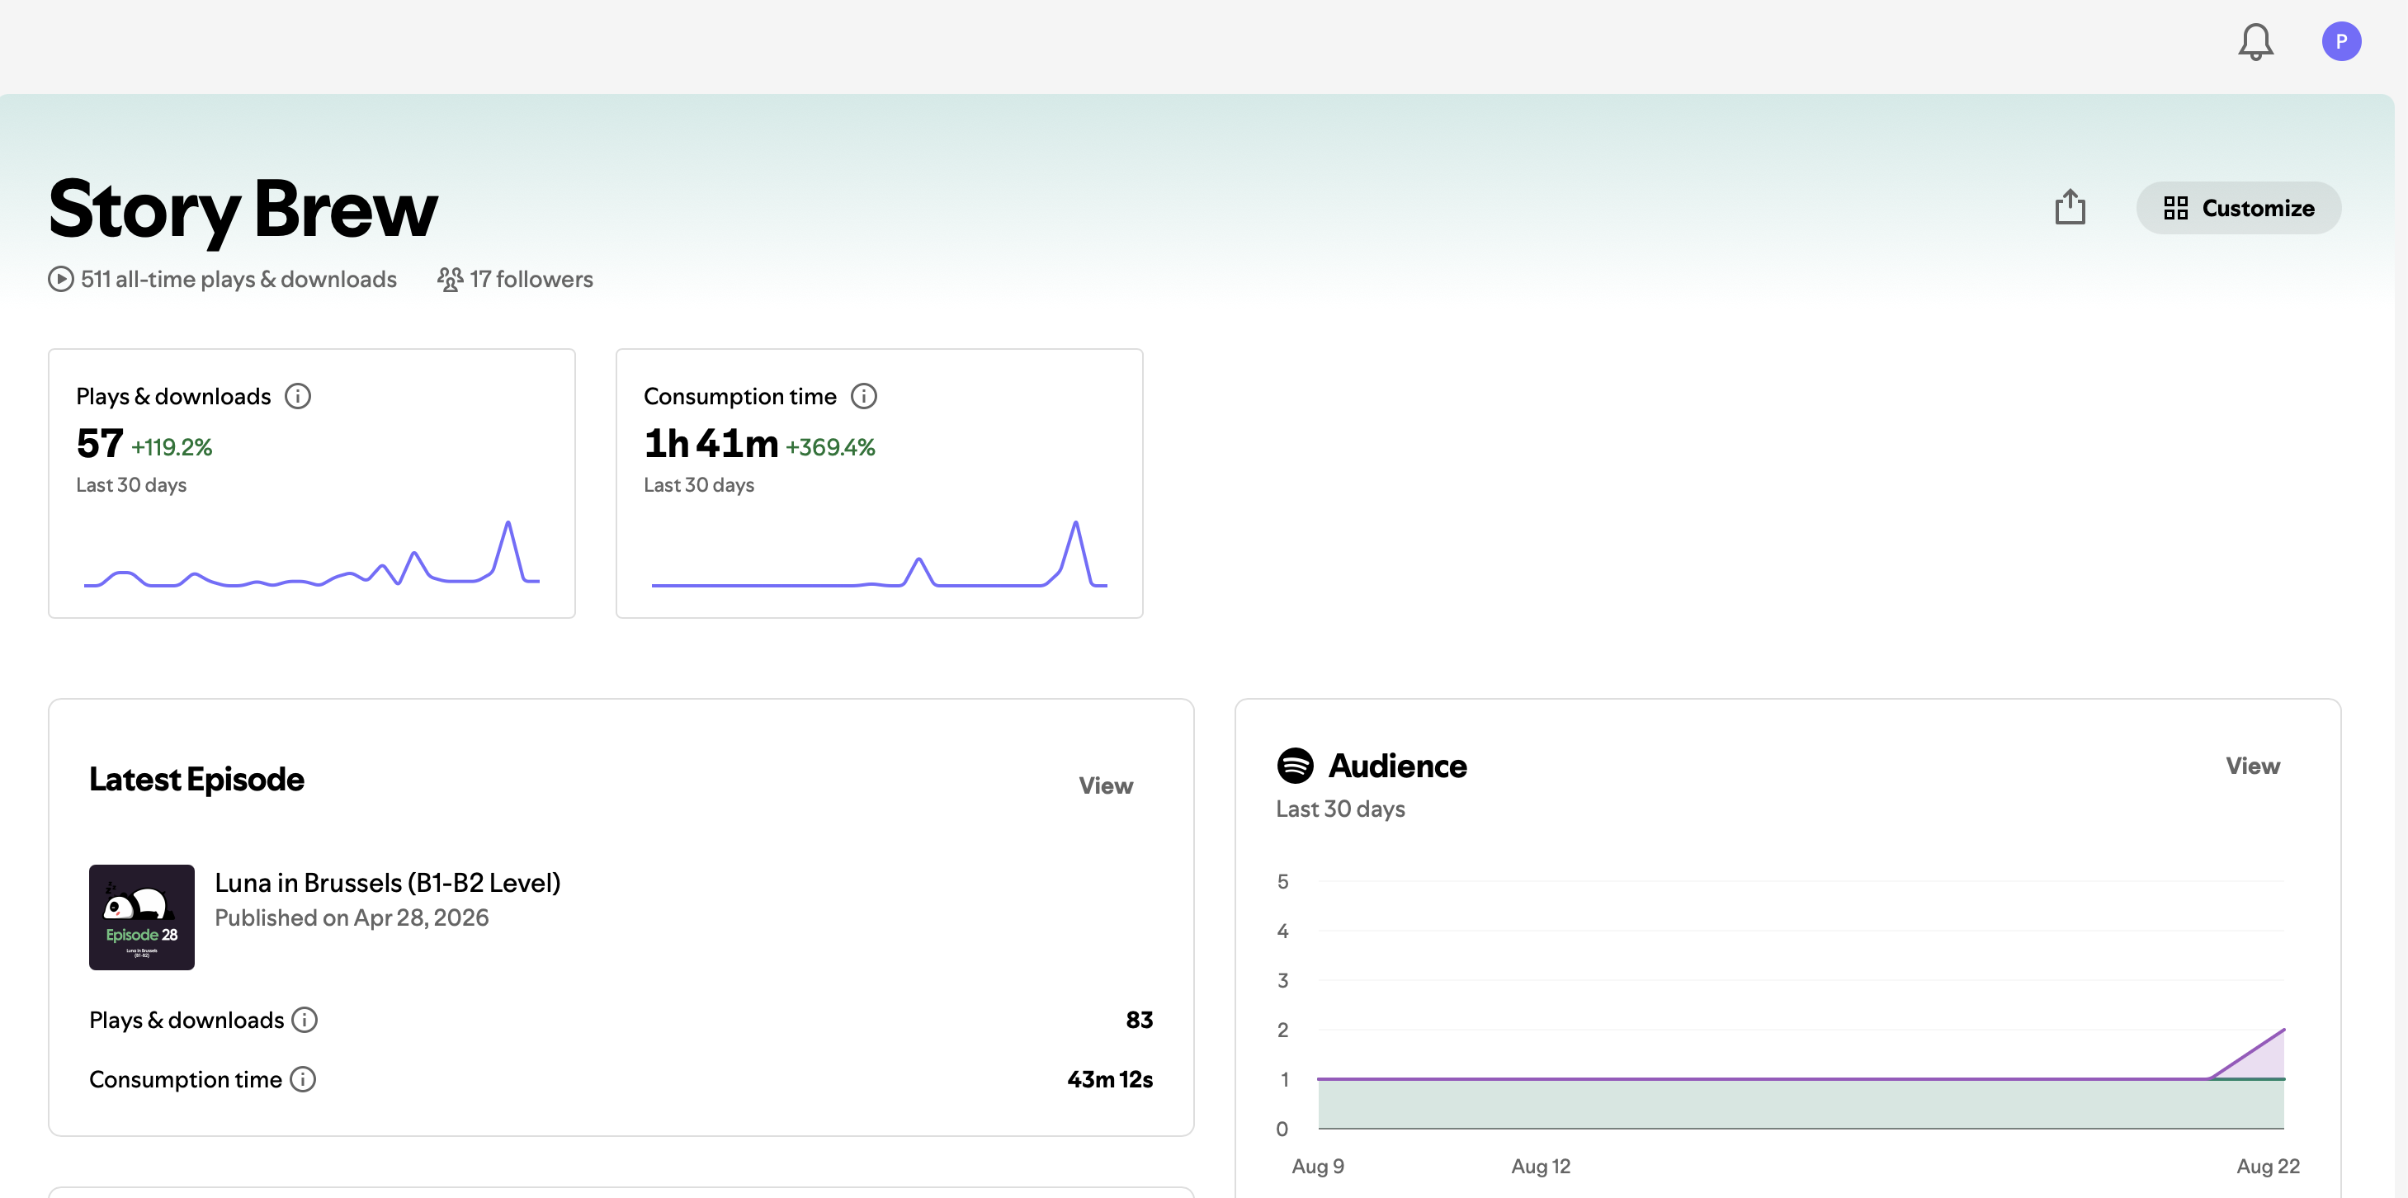Click Last 30 days under Audience
The width and height of the screenshot is (2408, 1198).
point(1340,809)
